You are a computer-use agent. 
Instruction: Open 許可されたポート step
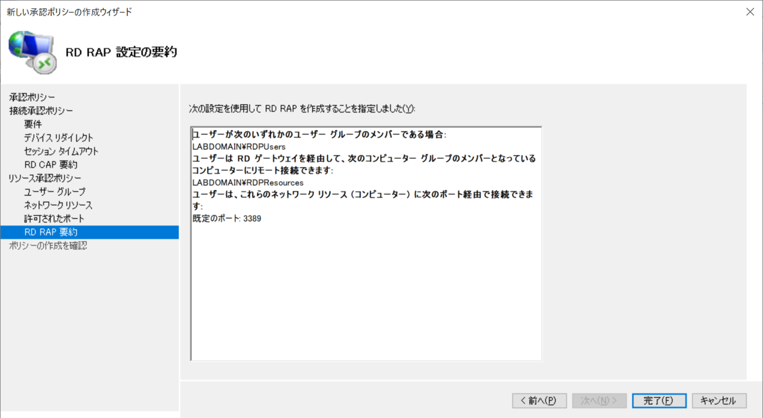[53, 219]
